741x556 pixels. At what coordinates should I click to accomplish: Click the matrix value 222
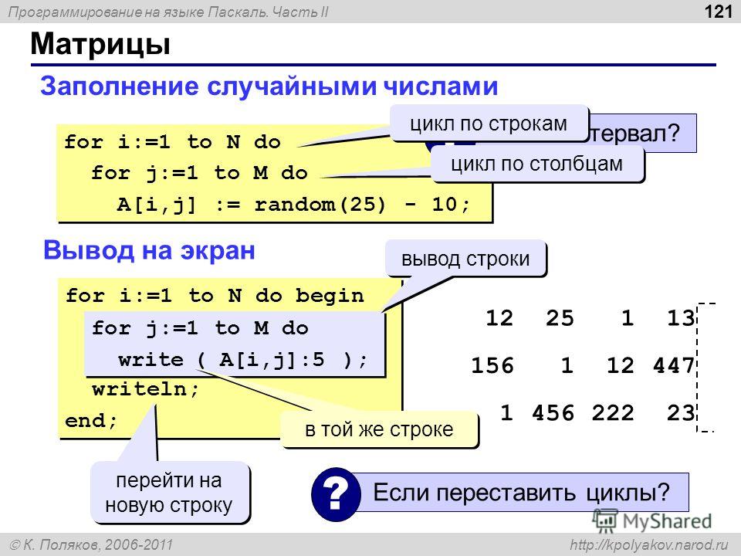pyautogui.click(x=613, y=412)
